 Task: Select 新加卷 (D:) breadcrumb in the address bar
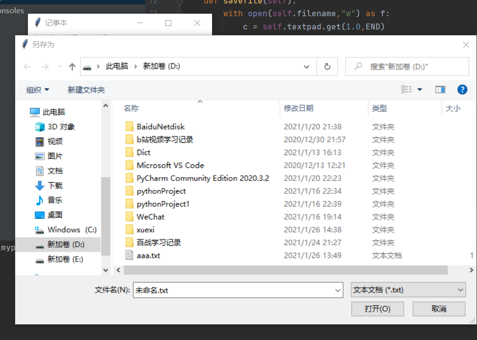161,66
